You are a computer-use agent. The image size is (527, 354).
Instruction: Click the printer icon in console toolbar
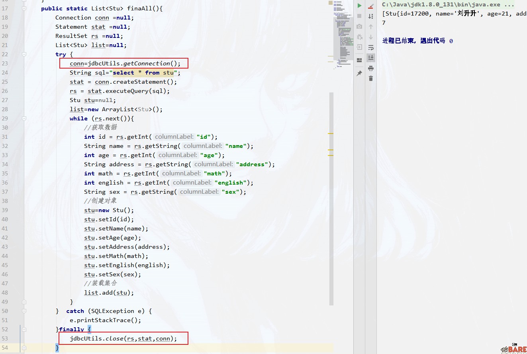371,68
